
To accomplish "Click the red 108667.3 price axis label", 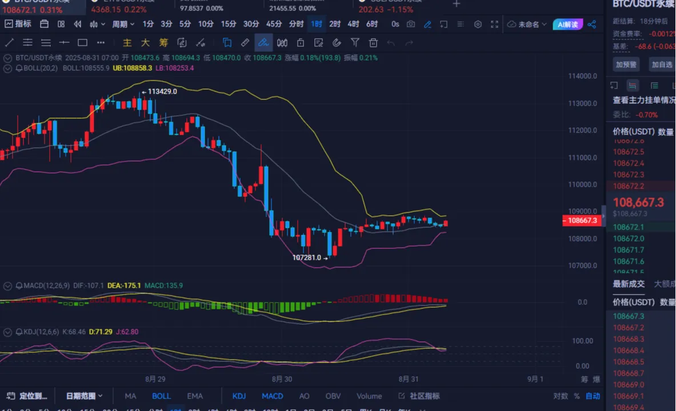I will point(582,220).
